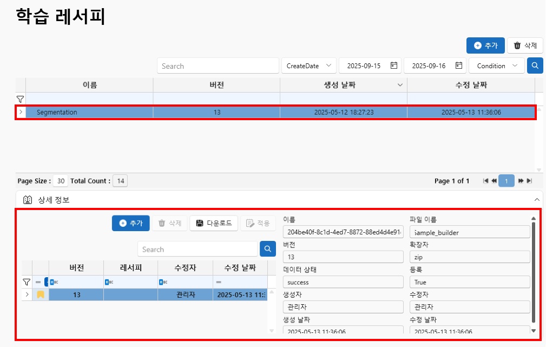Expand the version 13 row in the detail grid

(27, 295)
